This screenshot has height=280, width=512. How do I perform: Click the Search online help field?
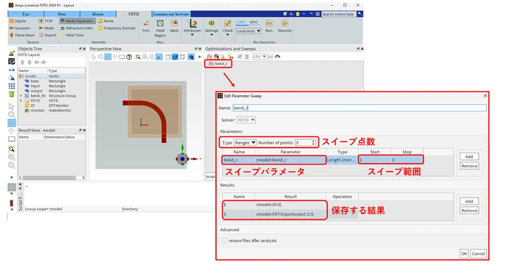point(338,14)
